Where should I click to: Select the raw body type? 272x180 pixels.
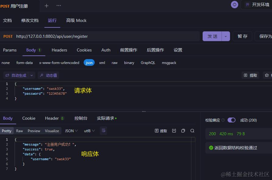[114, 63]
